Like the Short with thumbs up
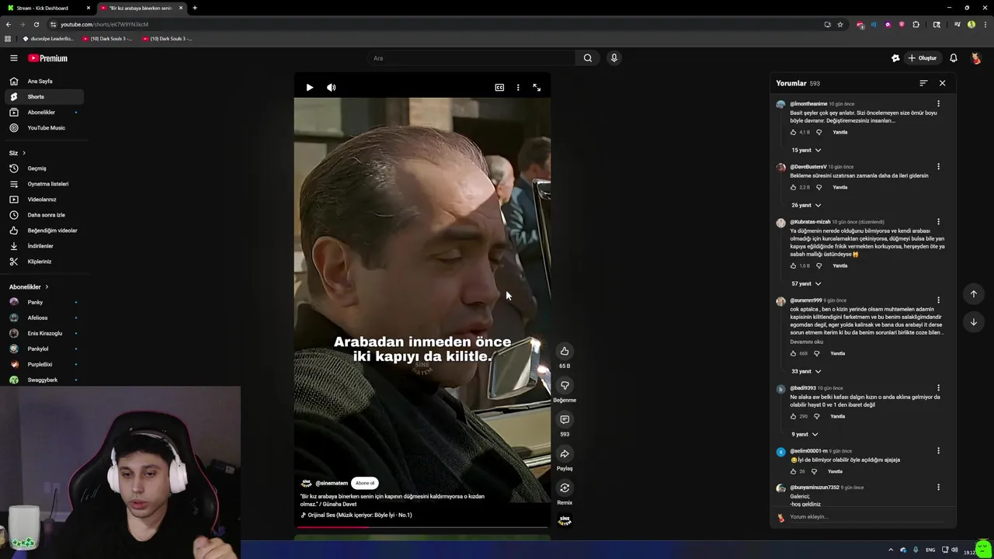 pos(565,351)
